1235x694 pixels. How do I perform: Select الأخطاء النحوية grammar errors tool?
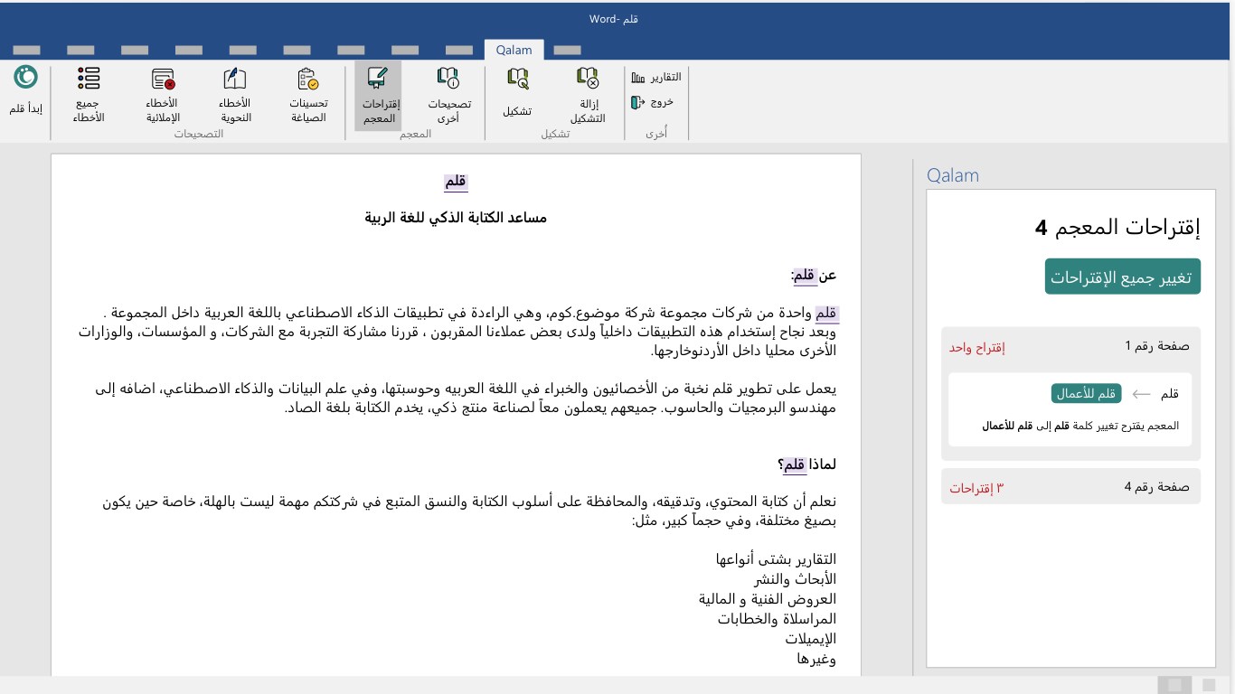pos(235,95)
